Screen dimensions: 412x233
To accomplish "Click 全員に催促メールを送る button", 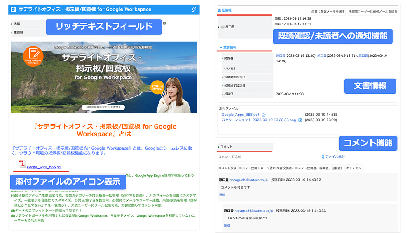I will [x=328, y=12].
